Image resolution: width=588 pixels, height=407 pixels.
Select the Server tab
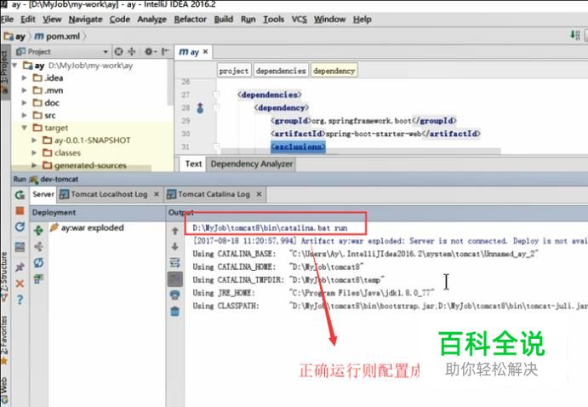click(43, 194)
